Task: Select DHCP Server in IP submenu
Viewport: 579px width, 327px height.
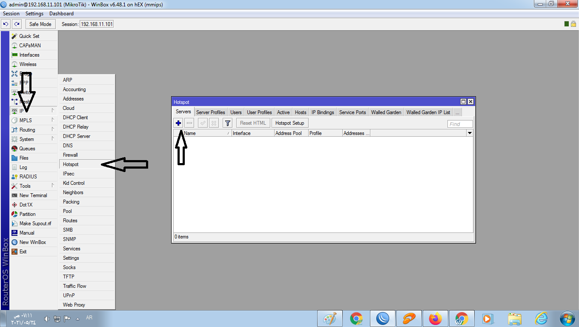Action: click(87, 136)
